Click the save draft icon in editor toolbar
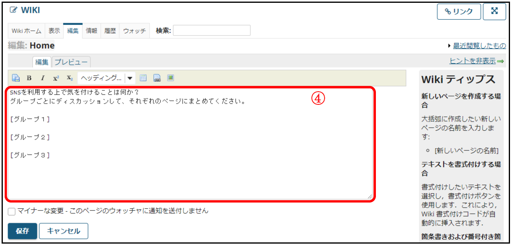Screen dimensions: 512x246 coord(16,78)
